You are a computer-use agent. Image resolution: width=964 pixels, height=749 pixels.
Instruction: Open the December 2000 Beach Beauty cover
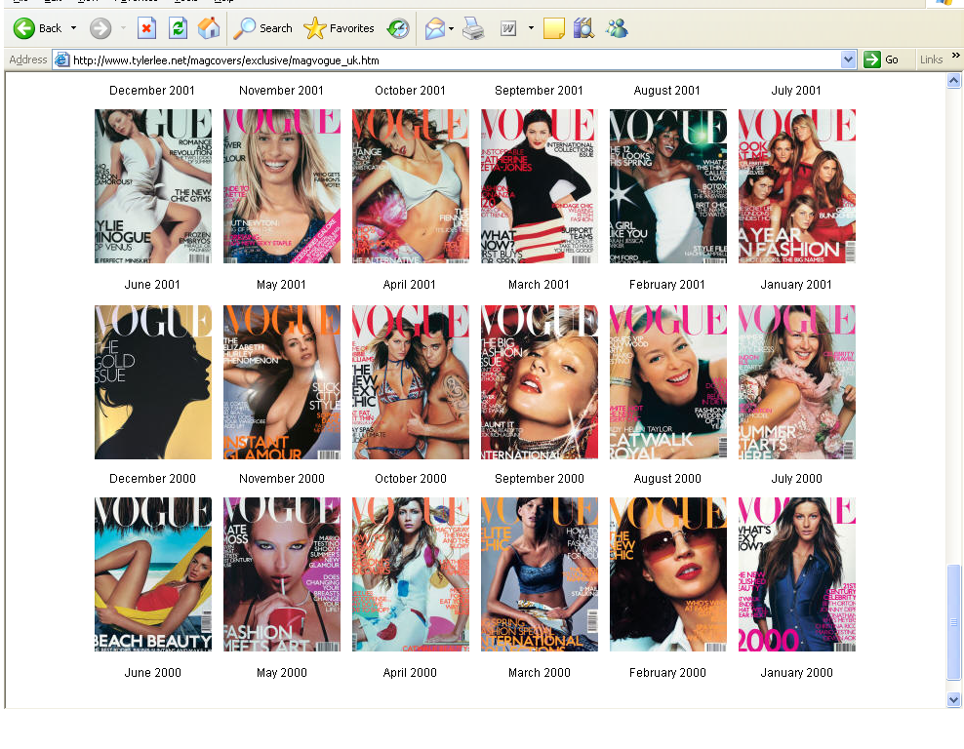[153, 574]
